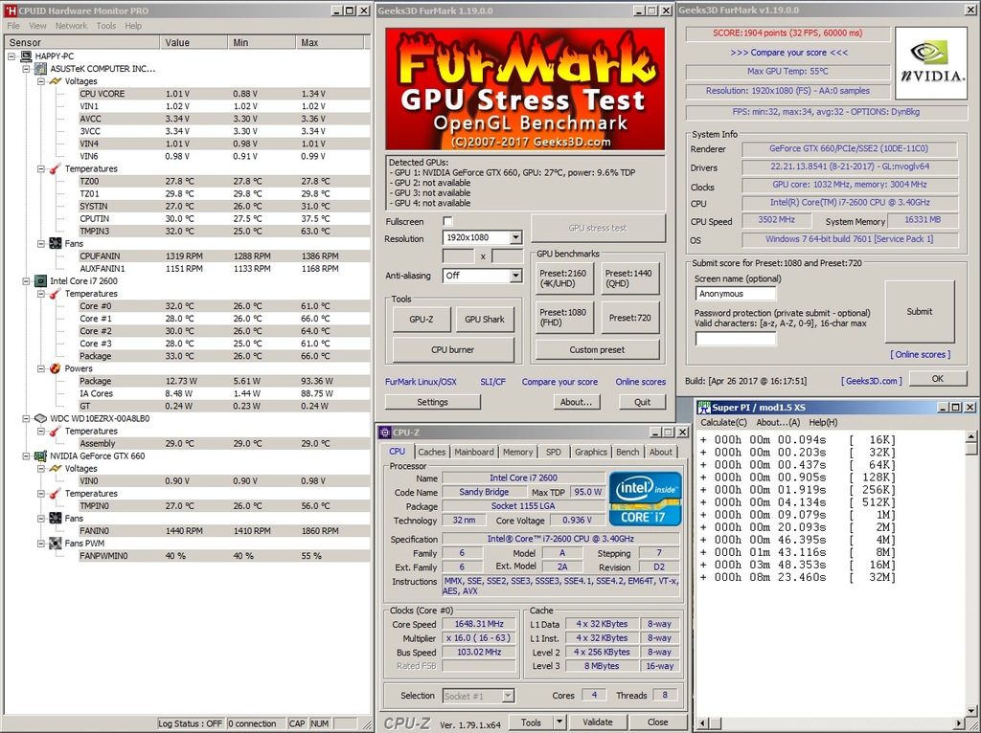Image resolution: width=981 pixels, height=733 pixels.
Task: Open the Tools dropdown arrow in CPU-Z
Action: (559, 722)
